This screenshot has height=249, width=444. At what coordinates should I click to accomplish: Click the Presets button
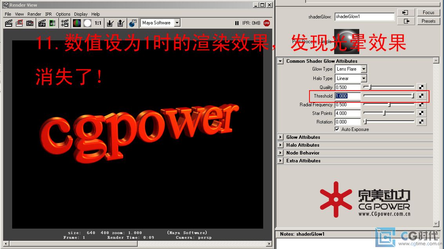click(428, 21)
